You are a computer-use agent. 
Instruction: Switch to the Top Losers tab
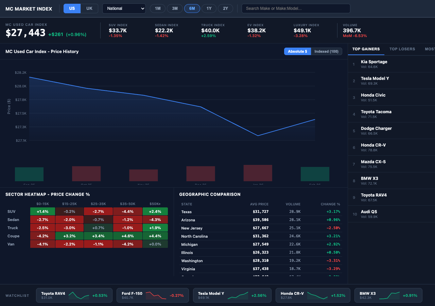tap(402, 49)
